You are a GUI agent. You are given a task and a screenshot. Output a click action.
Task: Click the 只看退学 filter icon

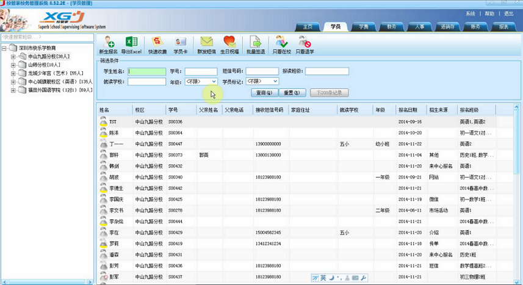click(305, 42)
